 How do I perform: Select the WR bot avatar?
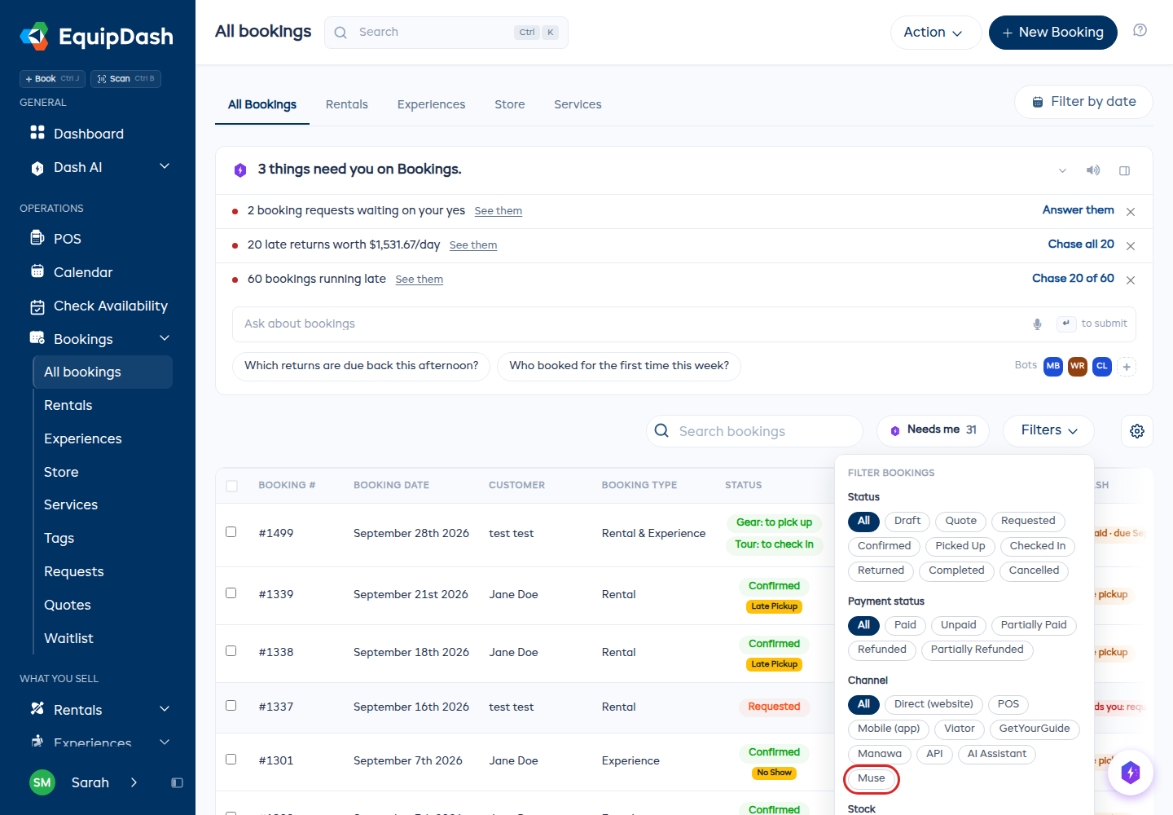1078,366
